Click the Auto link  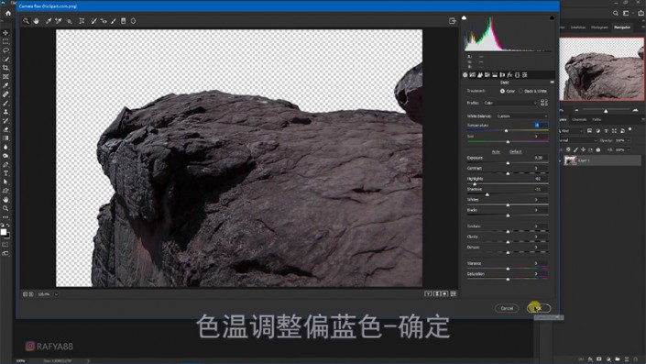click(x=496, y=151)
